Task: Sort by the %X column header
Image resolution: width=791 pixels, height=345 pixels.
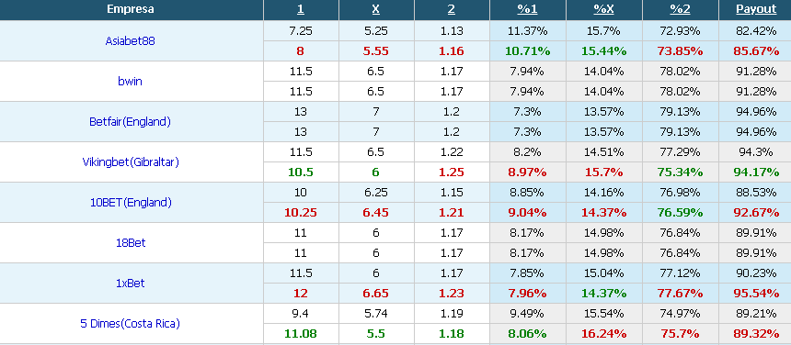Action: (x=604, y=9)
